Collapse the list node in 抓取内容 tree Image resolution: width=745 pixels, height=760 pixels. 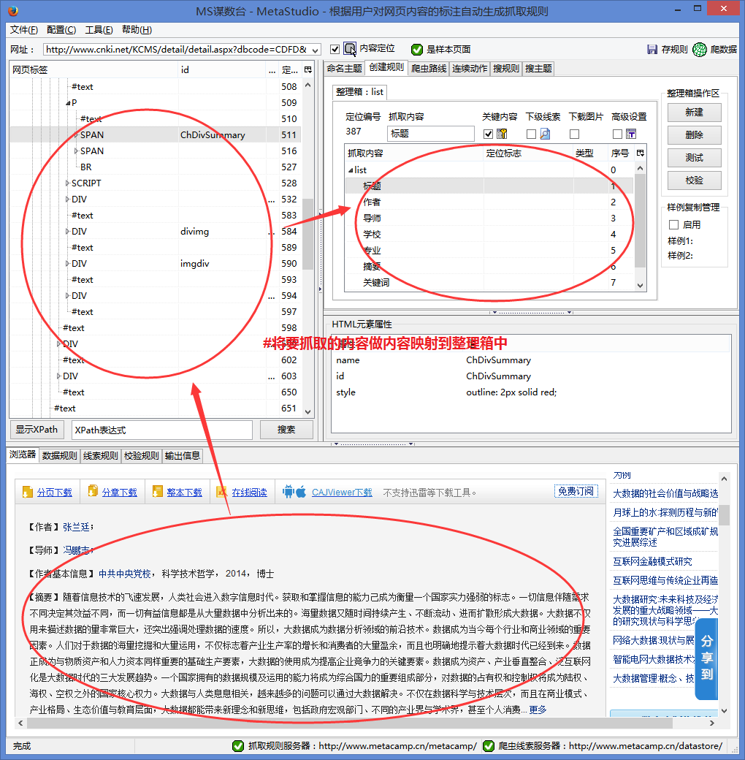pos(350,170)
